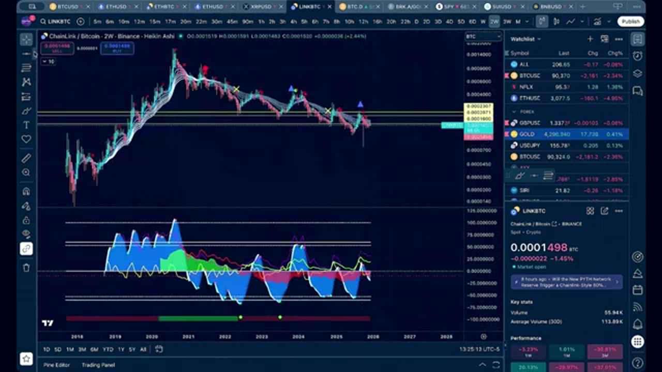Select the crosshair cursor tool

click(x=26, y=40)
